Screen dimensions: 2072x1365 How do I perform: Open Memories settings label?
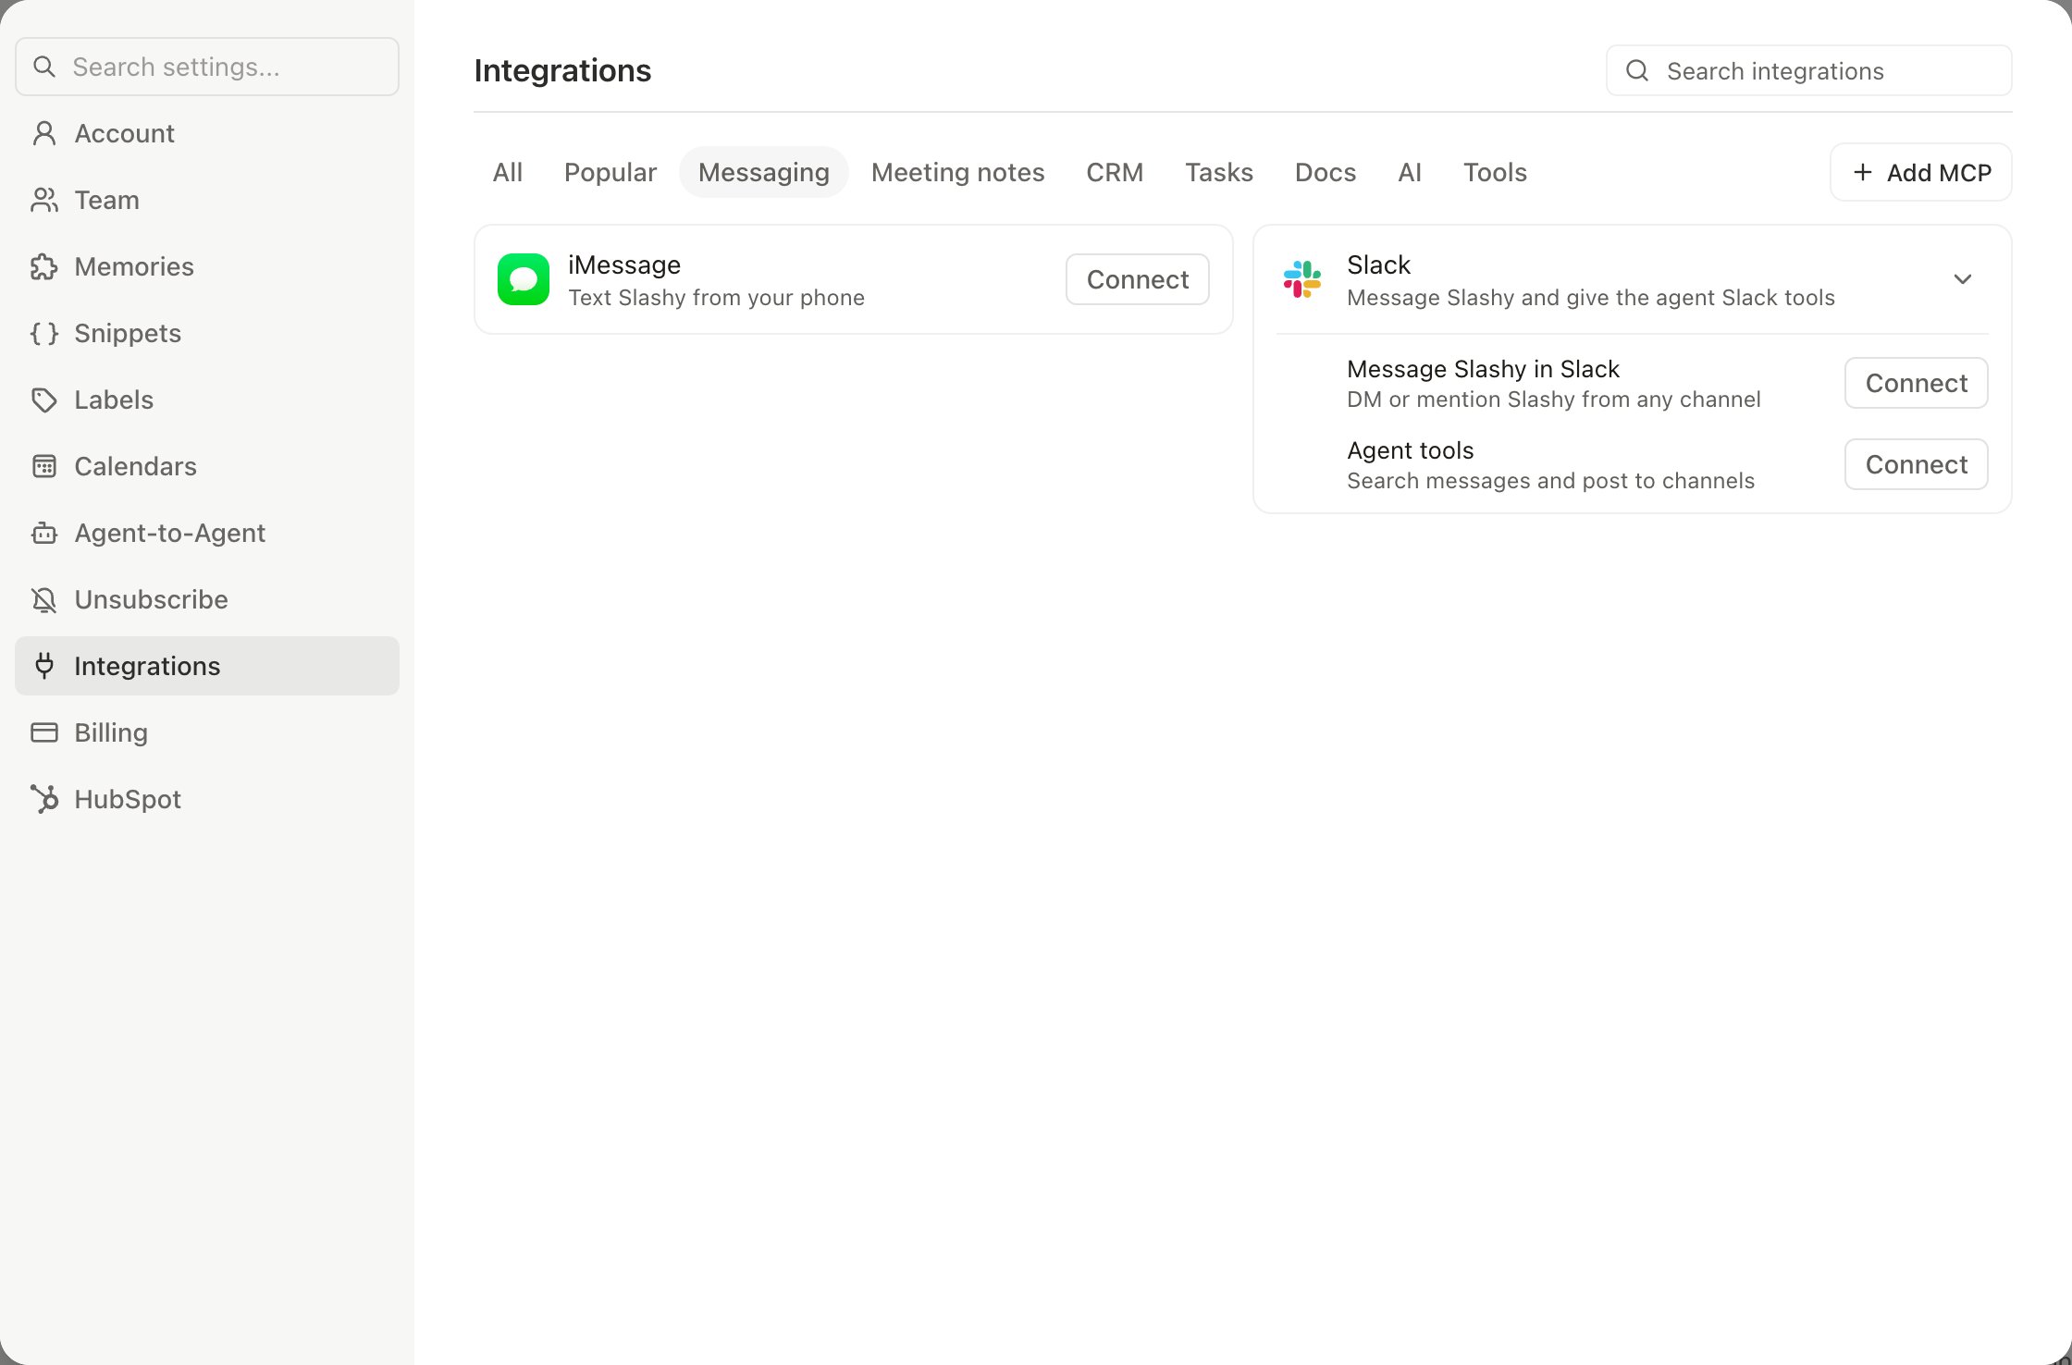[134, 266]
